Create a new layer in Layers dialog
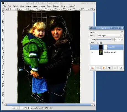This screenshot has width=127, height=112. pyautogui.click(x=92, y=68)
